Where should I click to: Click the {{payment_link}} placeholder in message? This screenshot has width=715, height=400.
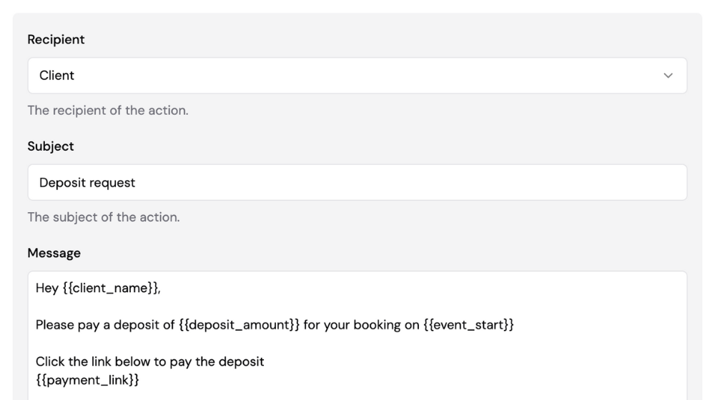(87, 380)
